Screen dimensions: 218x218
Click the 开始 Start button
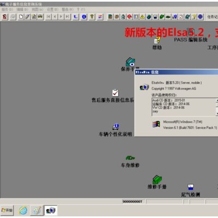point(7,210)
